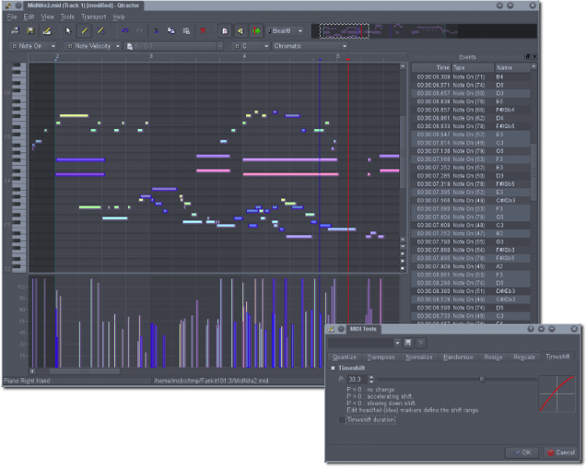
Task: Switch to the Randomize tab
Action: click(x=458, y=357)
